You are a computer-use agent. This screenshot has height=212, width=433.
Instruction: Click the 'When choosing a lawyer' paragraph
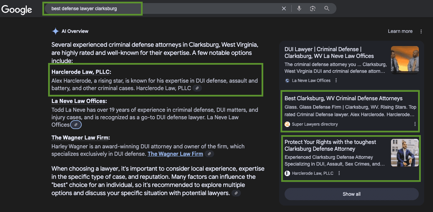pyautogui.click(x=158, y=181)
